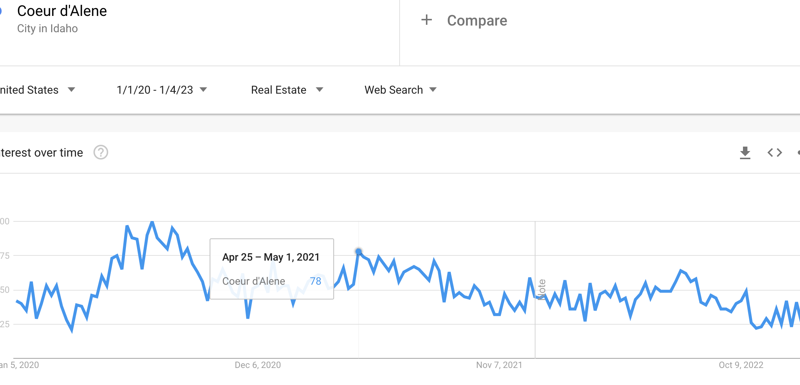Viewport: 800px width, 385px height.
Task: Open the Real Estate category dropdown
Action: click(x=287, y=90)
